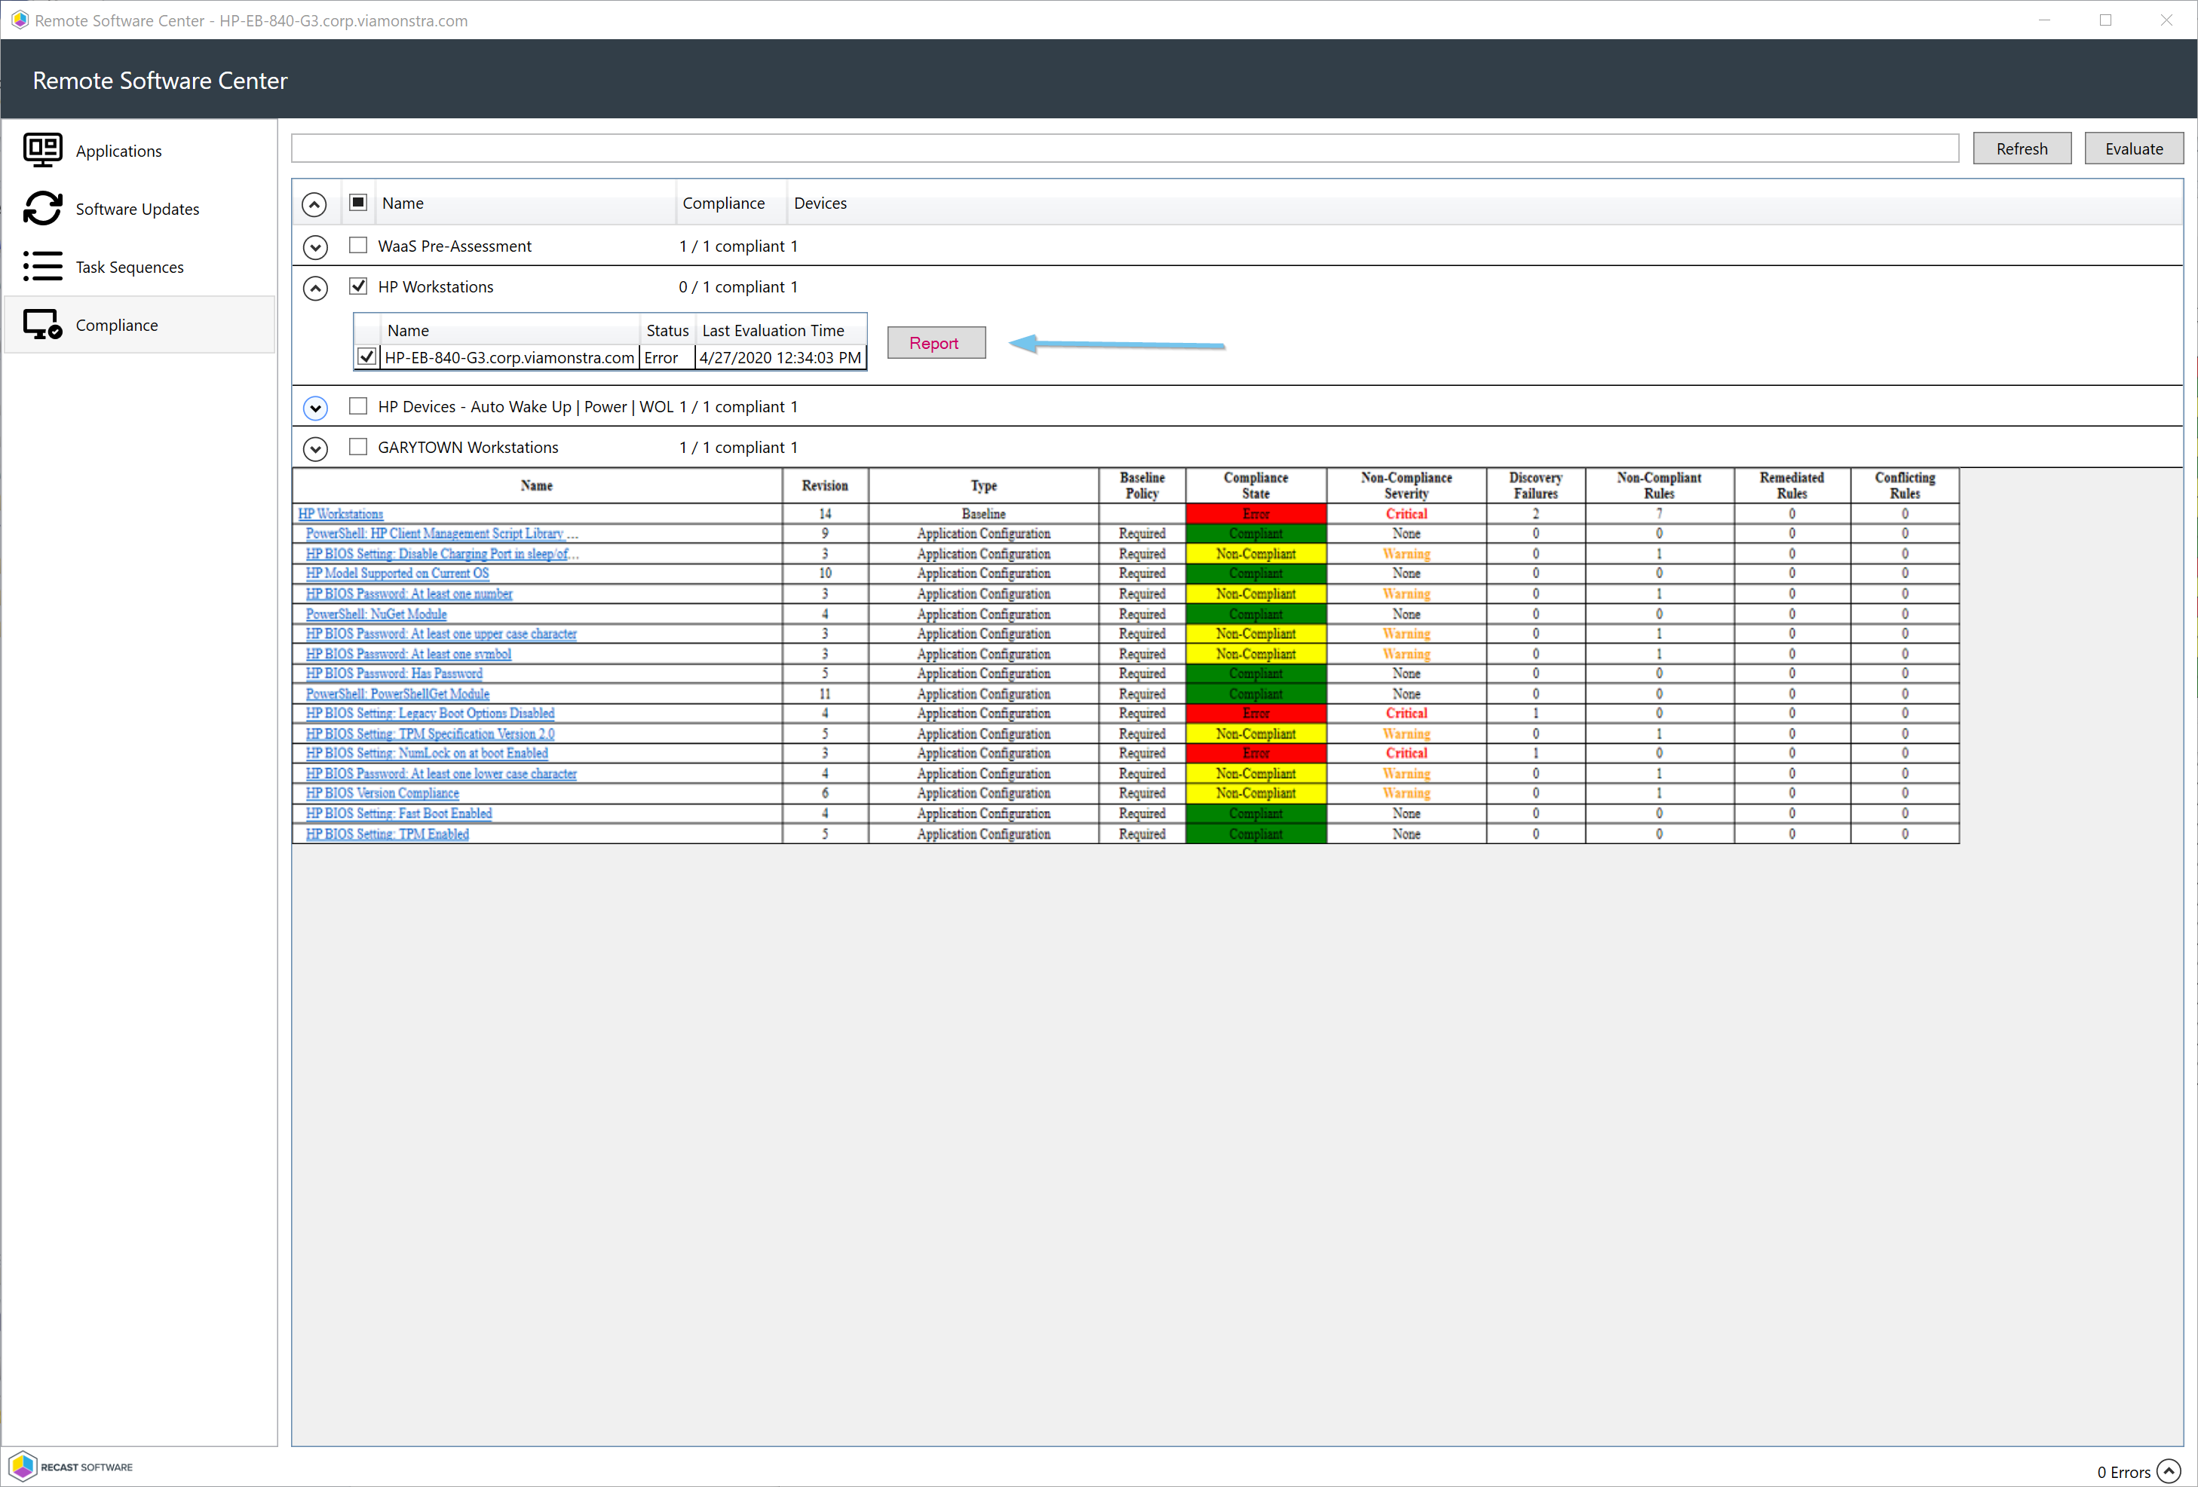Click the Task Sequences list icon
Image resolution: width=2198 pixels, height=1487 pixels.
[42, 267]
